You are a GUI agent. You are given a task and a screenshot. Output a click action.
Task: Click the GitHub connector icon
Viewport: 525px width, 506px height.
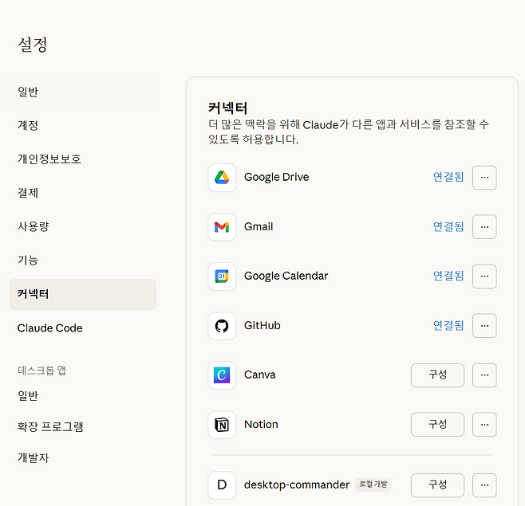222,326
